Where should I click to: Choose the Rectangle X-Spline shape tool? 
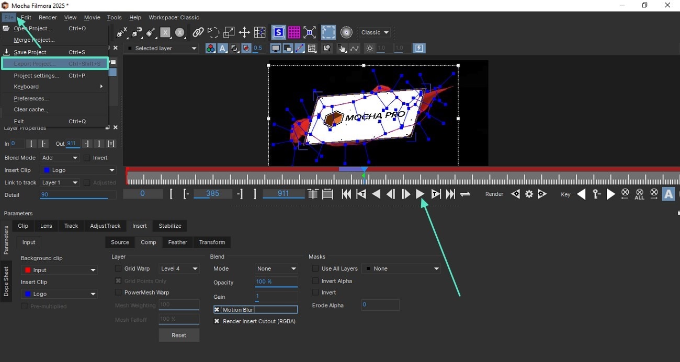(x=165, y=32)
